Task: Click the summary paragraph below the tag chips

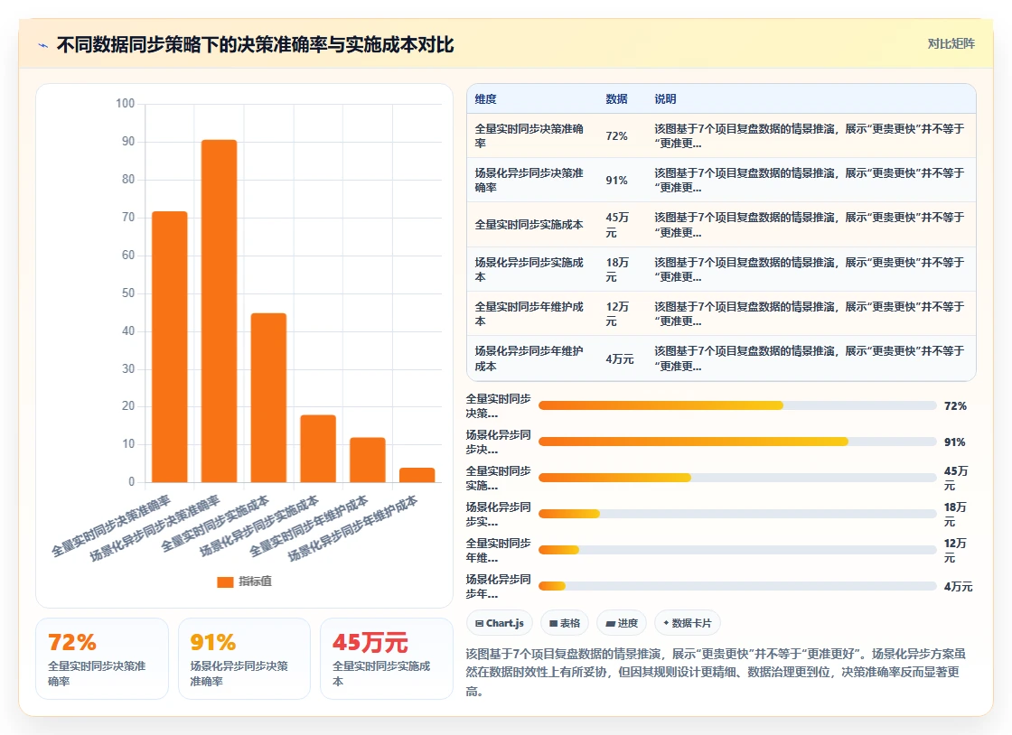Action: (x=717, y=673)
